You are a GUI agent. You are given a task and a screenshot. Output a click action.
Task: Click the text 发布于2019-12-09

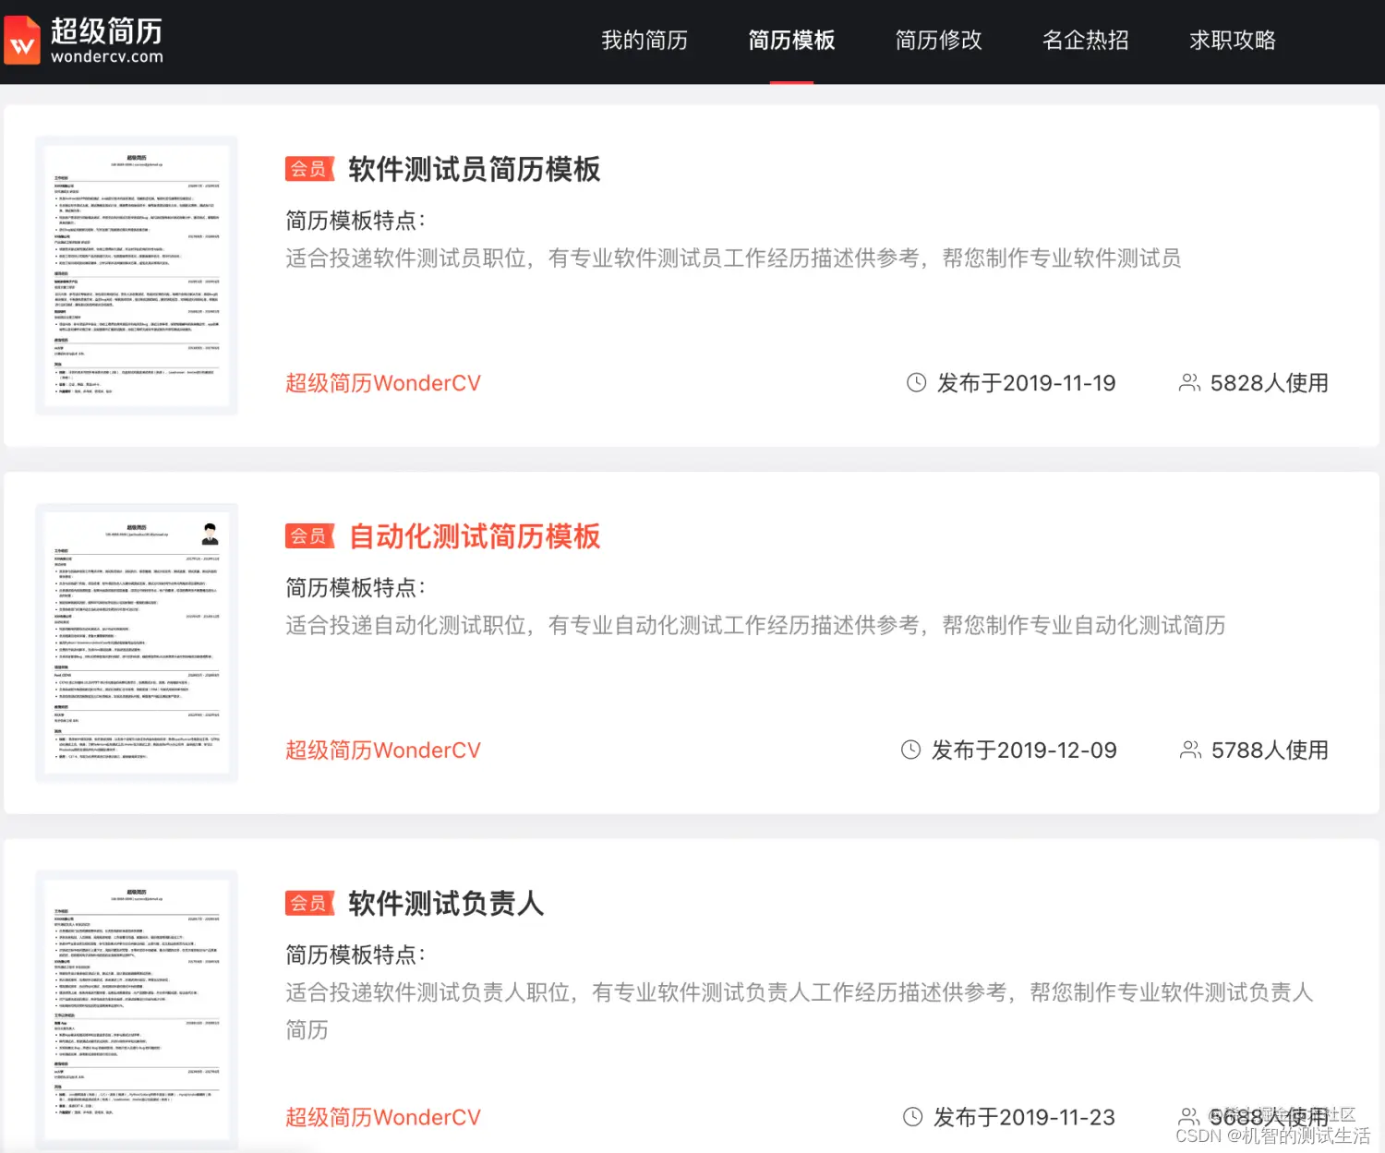[1024, 751]
